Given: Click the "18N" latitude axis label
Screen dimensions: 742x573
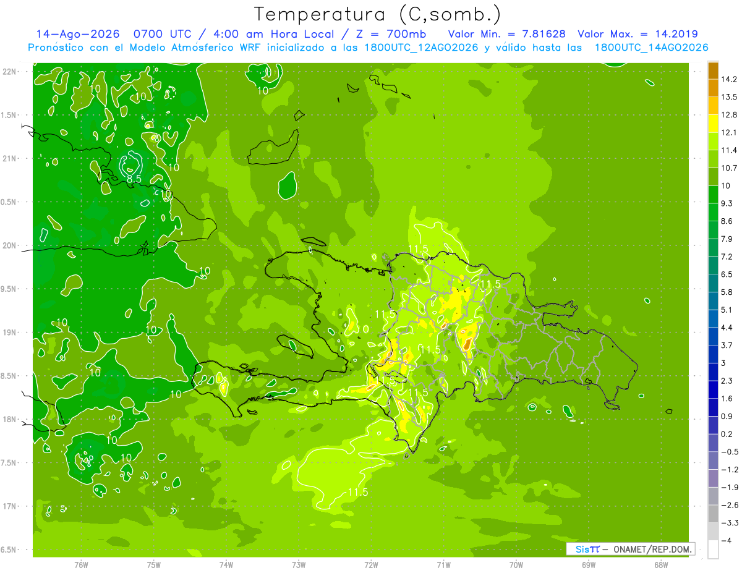Looking at the screenshot, I should pyautogui.click(x=10, y=420).
